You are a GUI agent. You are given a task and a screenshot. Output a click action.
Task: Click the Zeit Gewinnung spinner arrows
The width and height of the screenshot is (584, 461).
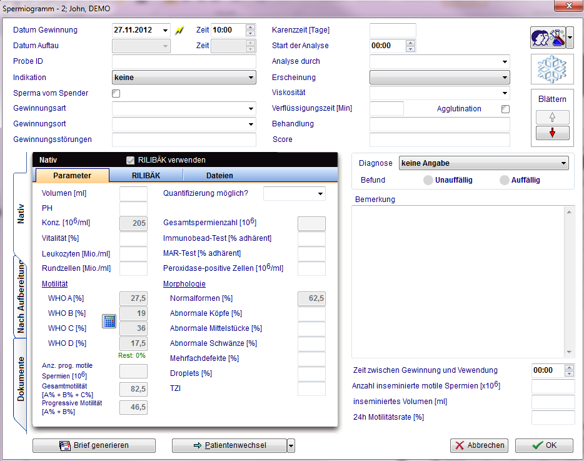click(x=251, y=30)
